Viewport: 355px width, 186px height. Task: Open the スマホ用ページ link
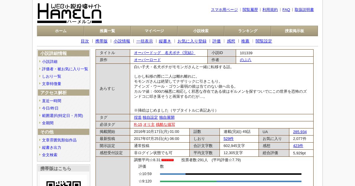tap(224, 10)
